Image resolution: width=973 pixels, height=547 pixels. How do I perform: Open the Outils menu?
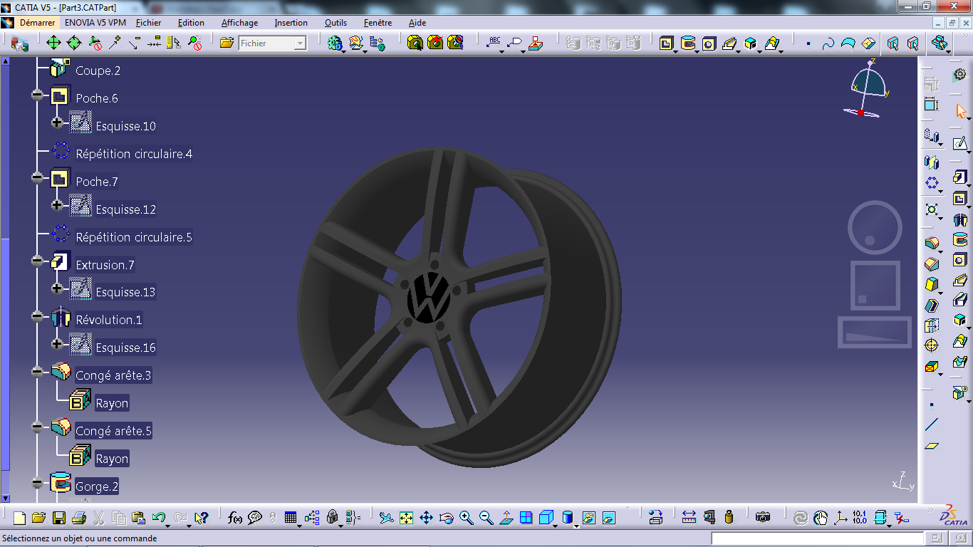coord(335,23)
